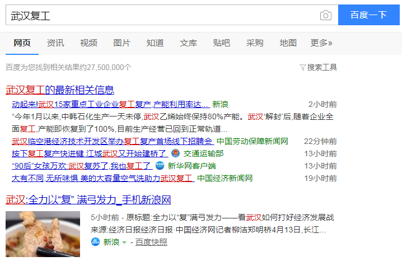Image resolution: width=402 pixels, height=261 pixels.
Task: Open the 采购 tab
Action: coord(255,43)
